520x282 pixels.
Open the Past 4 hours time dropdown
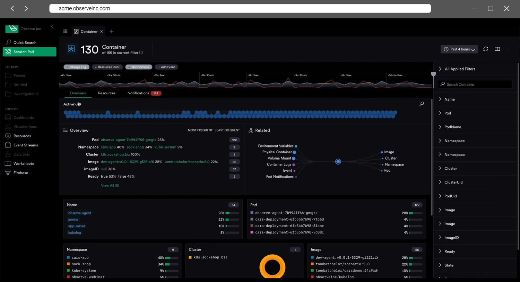click(x=459, y=49)
